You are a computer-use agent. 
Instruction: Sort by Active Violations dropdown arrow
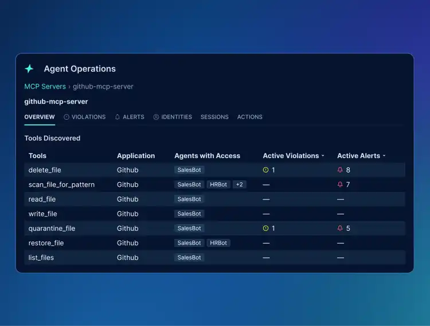(323, 156)
